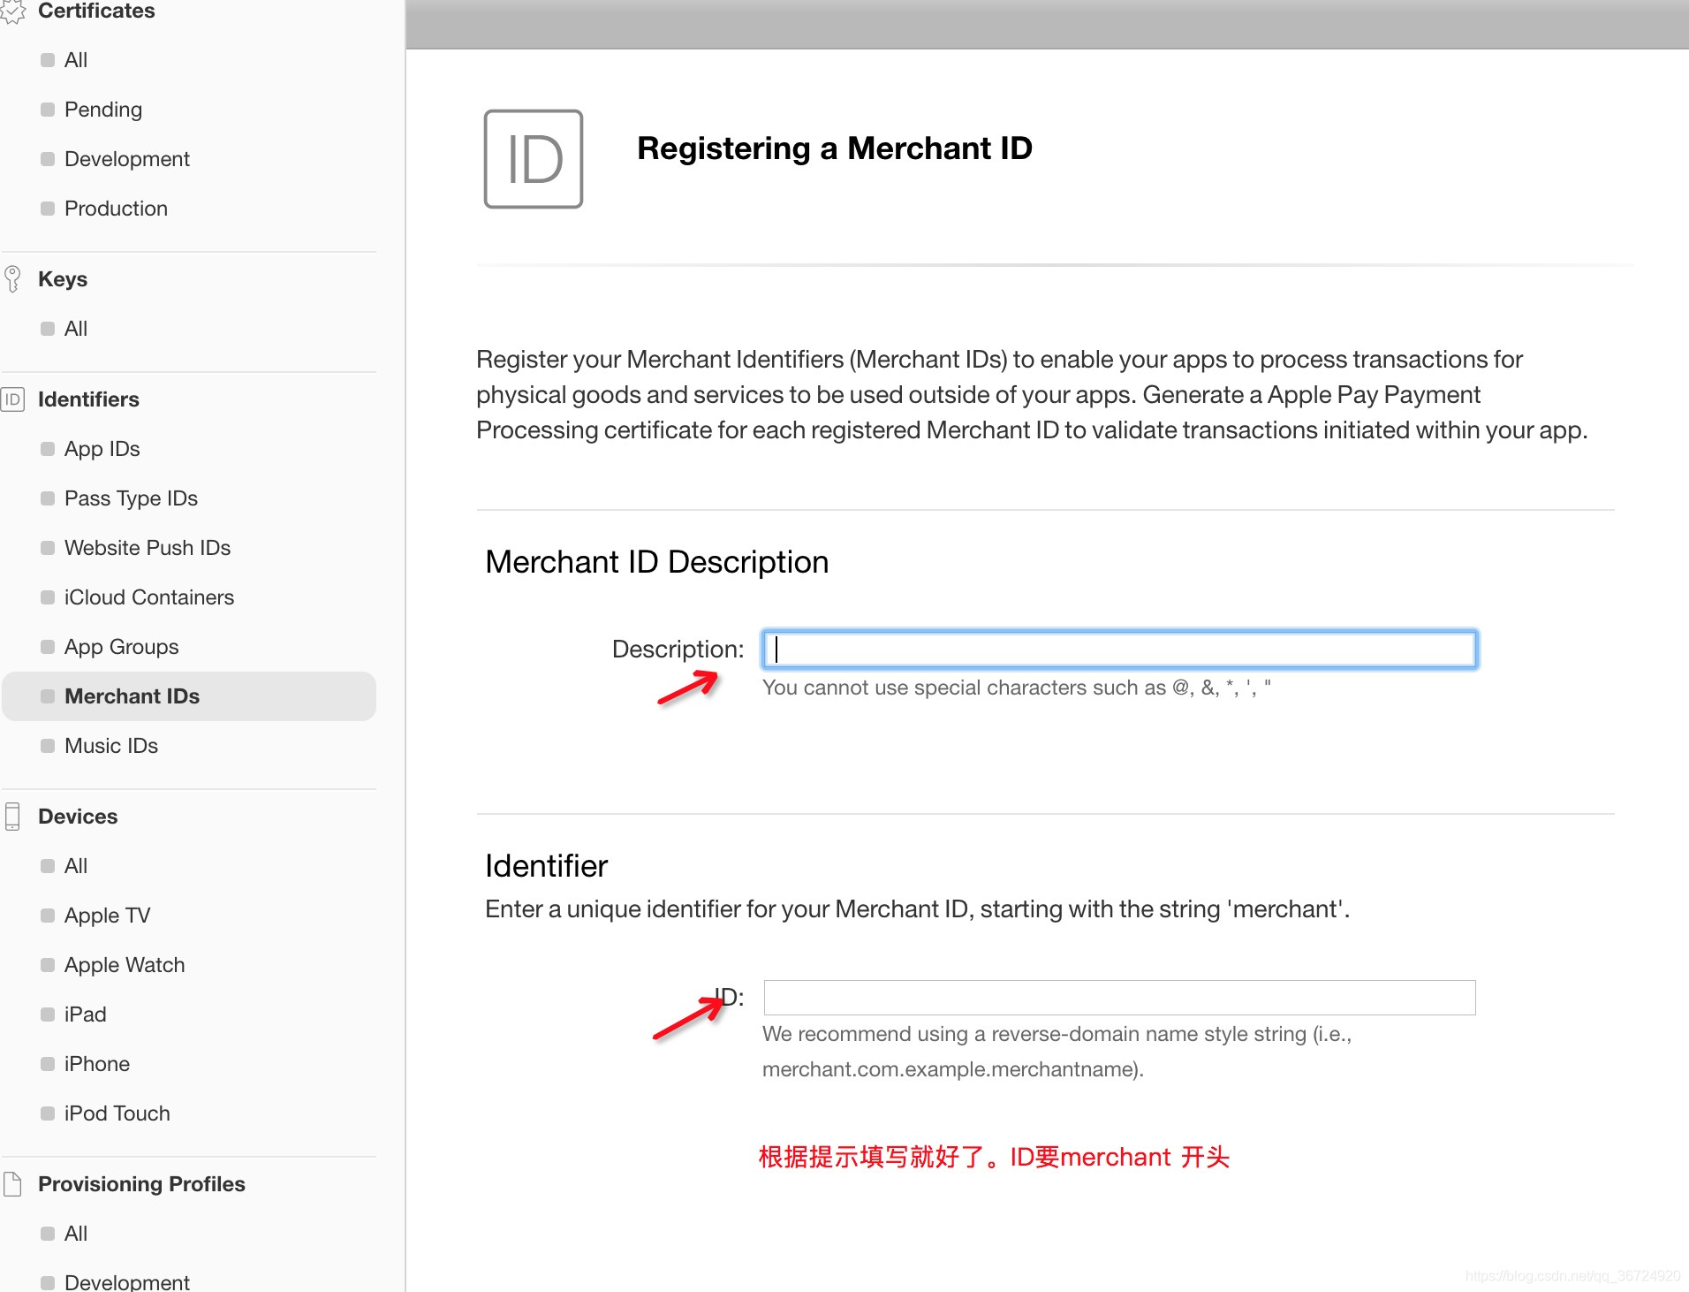Click the Provisioning Profiles document icon
This screenshot has height=1292, width=1689.
[12, 1184]
